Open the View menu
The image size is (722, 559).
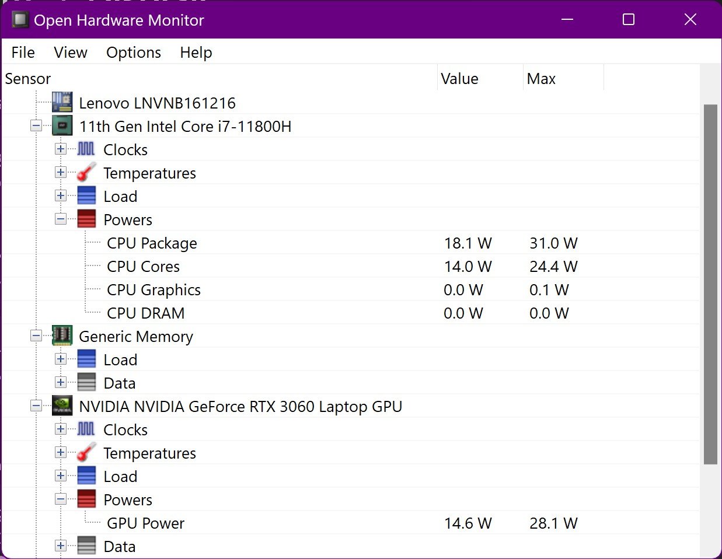70,53
